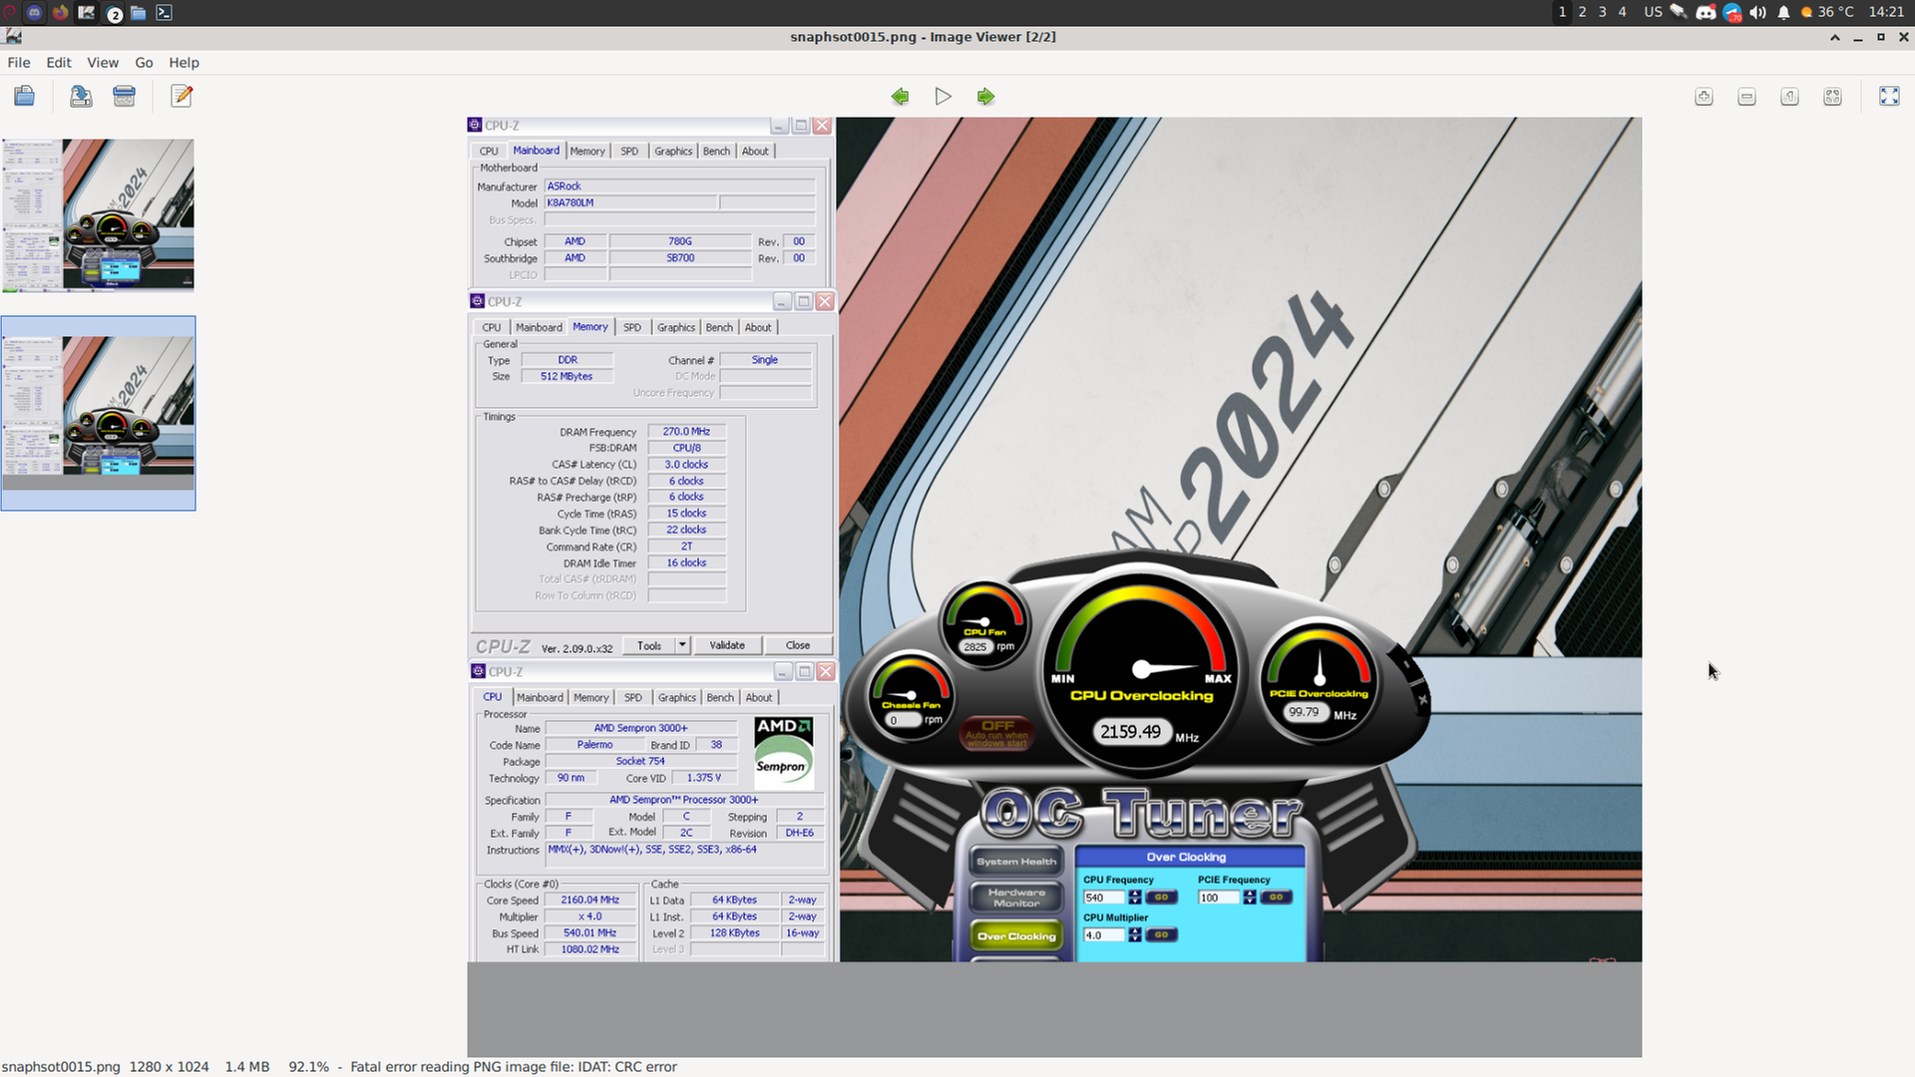The height and width of the screenshot is (1077, 1915).
Task: Open the Edit menu
Action: (x=59, y=62)
